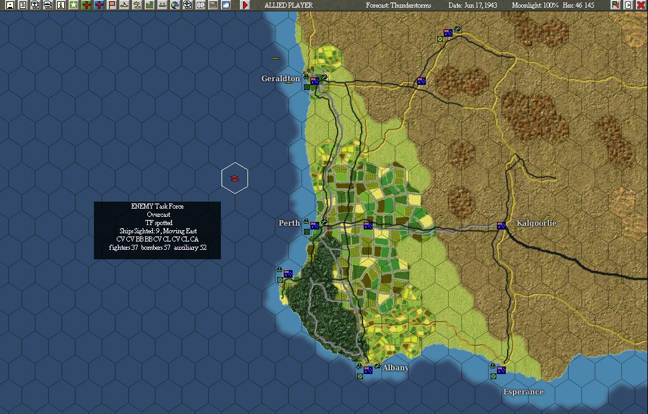The image size is (648, 414).
Task: Click 'fighters 37 bombers 57 auxiliary 52' line
Action: coord(158,248)
